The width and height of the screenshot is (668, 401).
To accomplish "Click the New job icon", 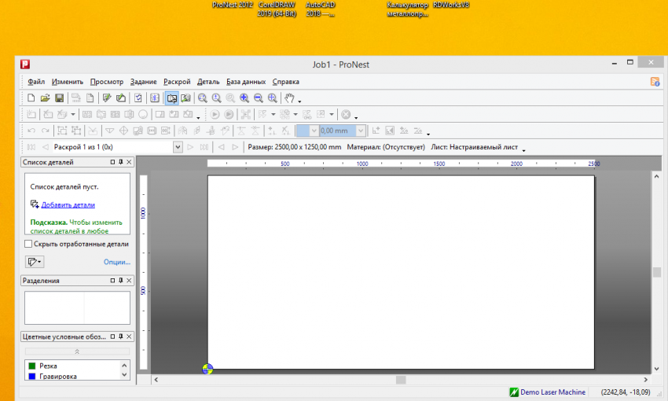I will tap(31, 98).
